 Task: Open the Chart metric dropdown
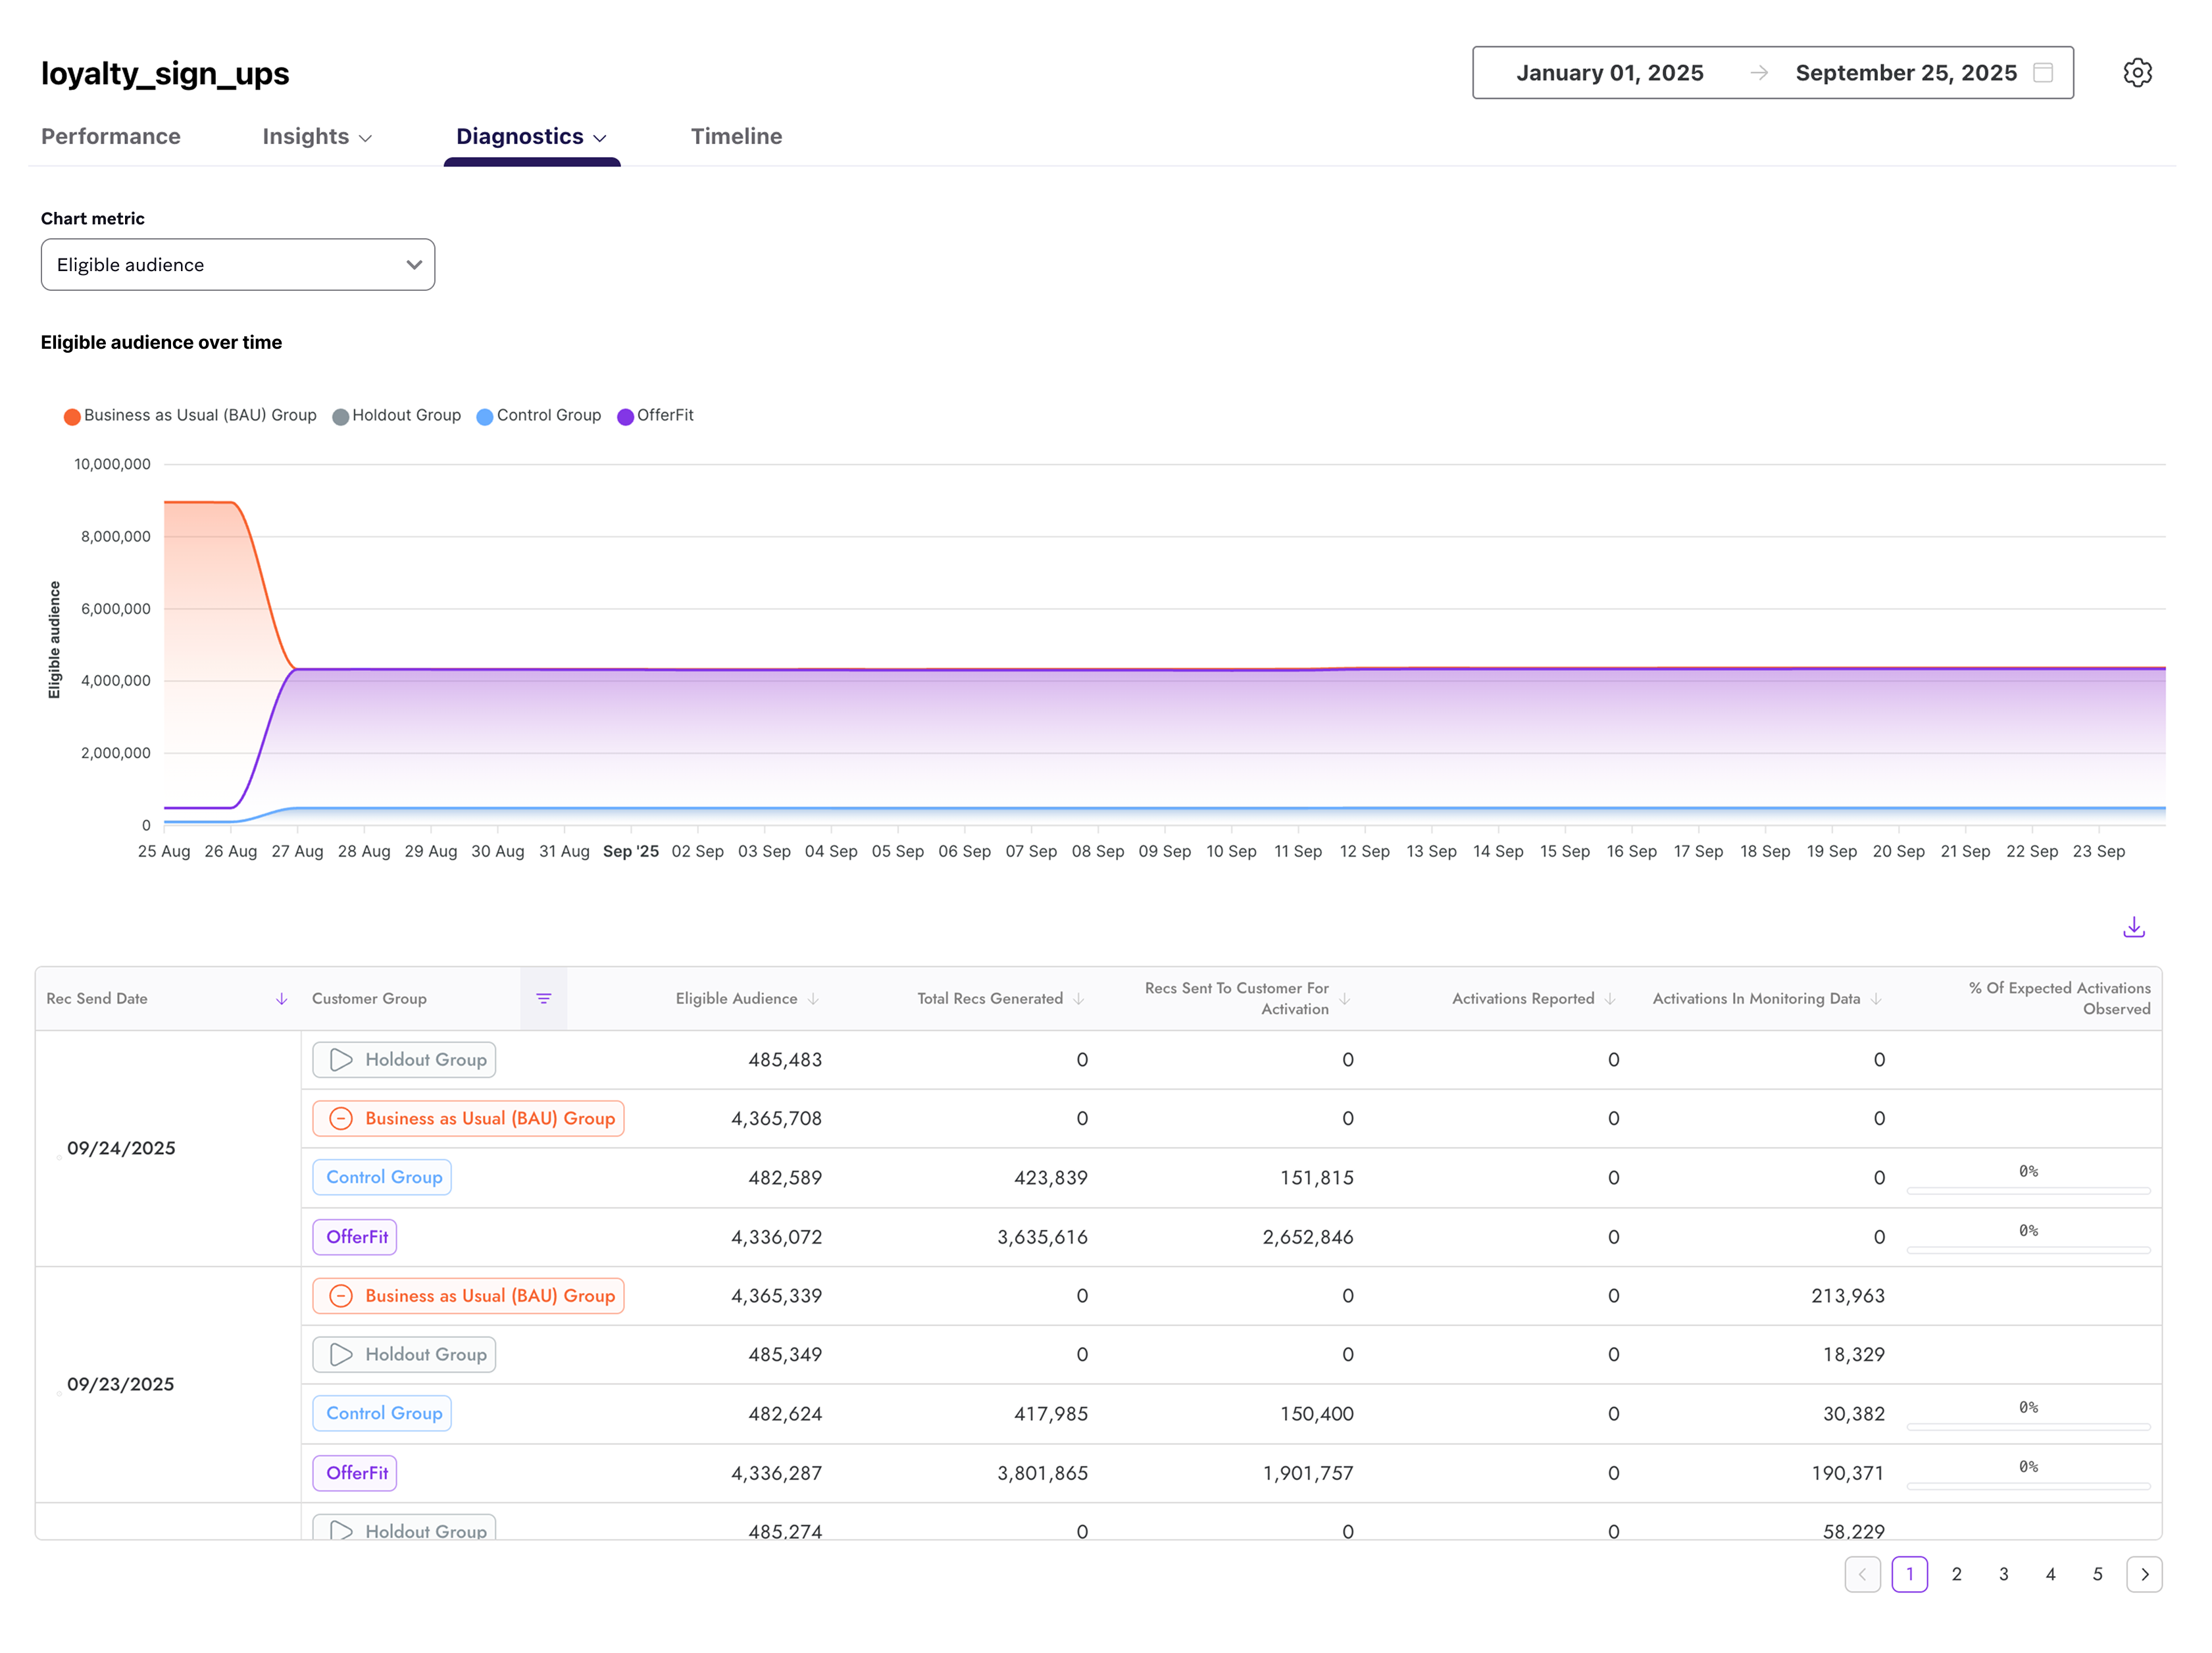coord(238,264)
